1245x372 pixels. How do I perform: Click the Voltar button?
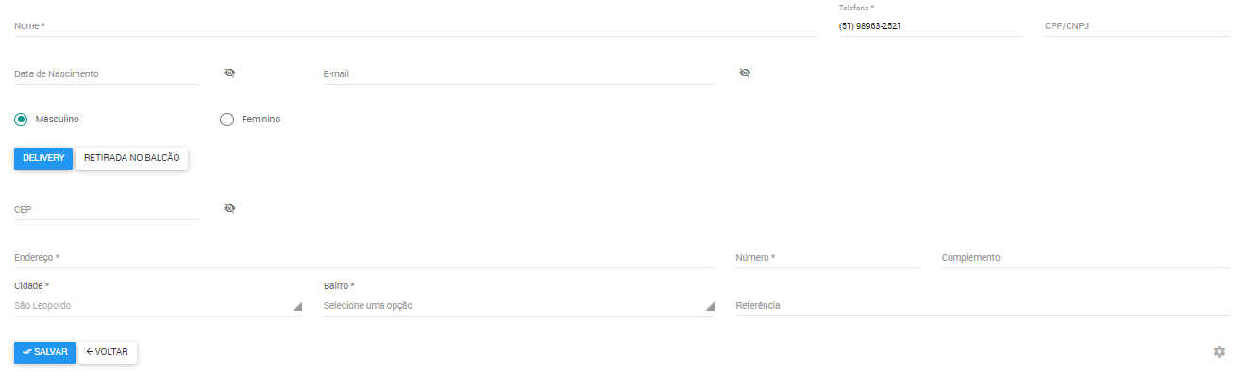(x=108, y=352)
